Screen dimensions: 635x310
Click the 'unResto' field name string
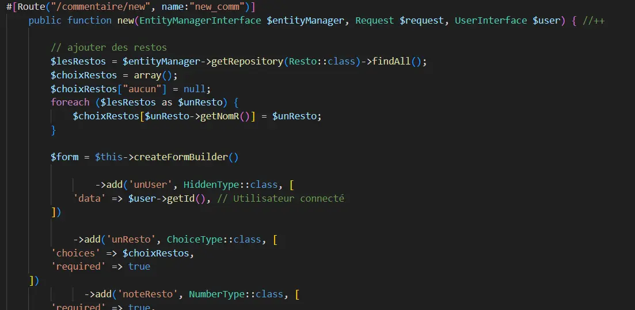tap(131, 240)
